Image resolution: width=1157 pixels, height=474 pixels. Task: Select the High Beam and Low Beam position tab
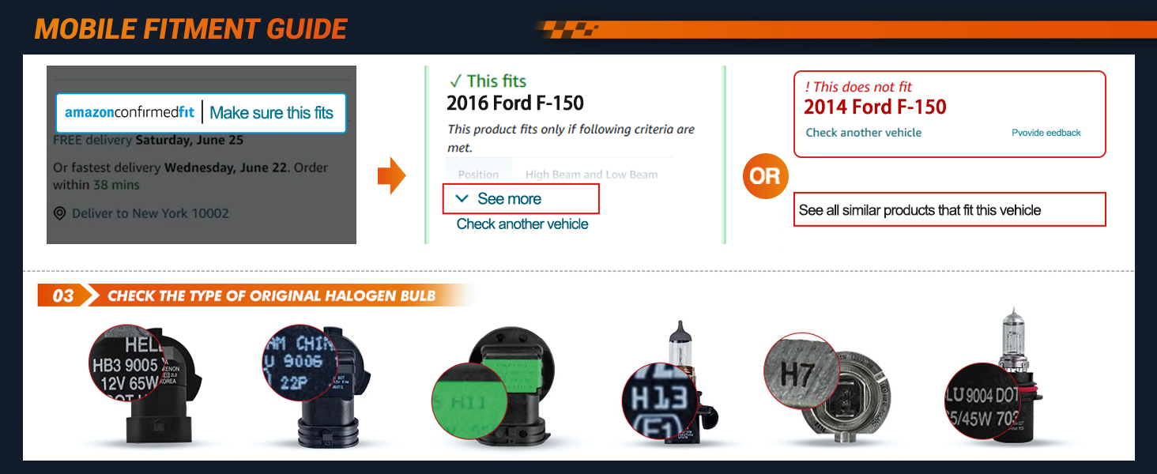(591, 175)
